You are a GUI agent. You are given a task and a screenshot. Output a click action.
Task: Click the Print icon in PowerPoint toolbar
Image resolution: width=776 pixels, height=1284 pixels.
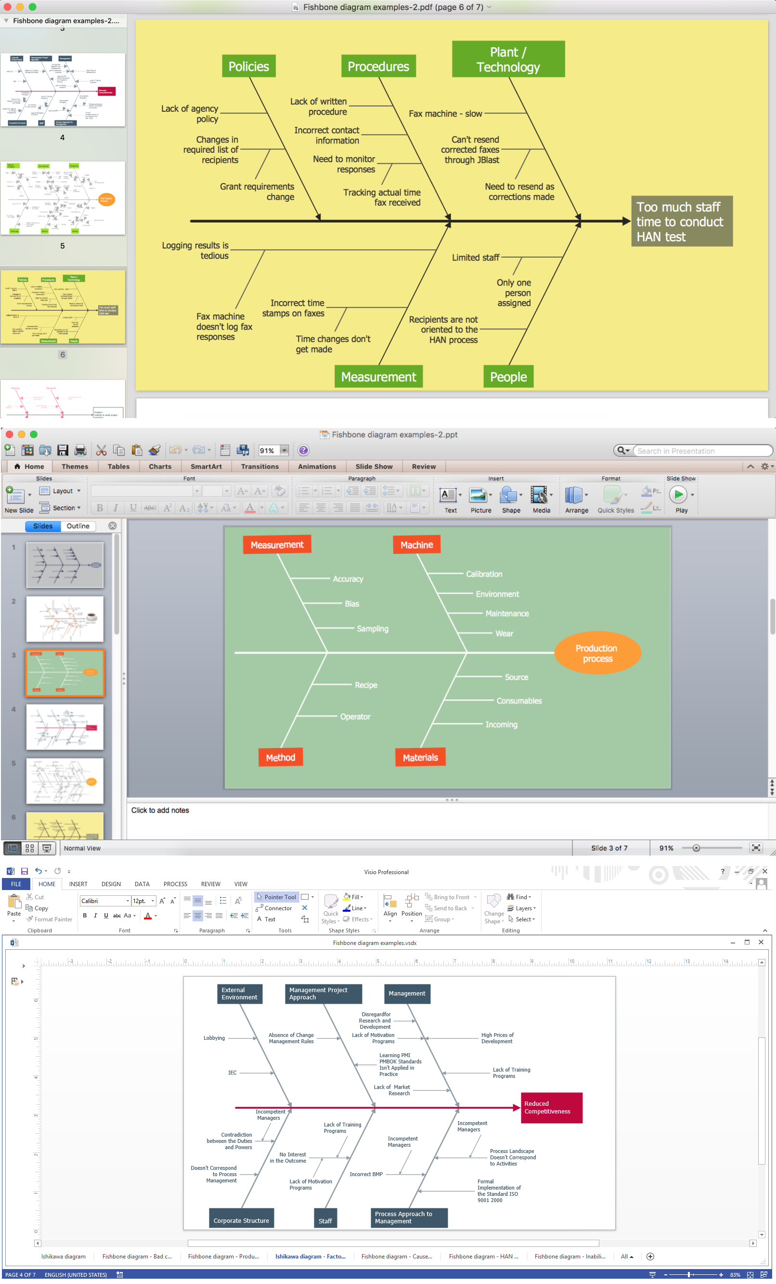point(80,450)
